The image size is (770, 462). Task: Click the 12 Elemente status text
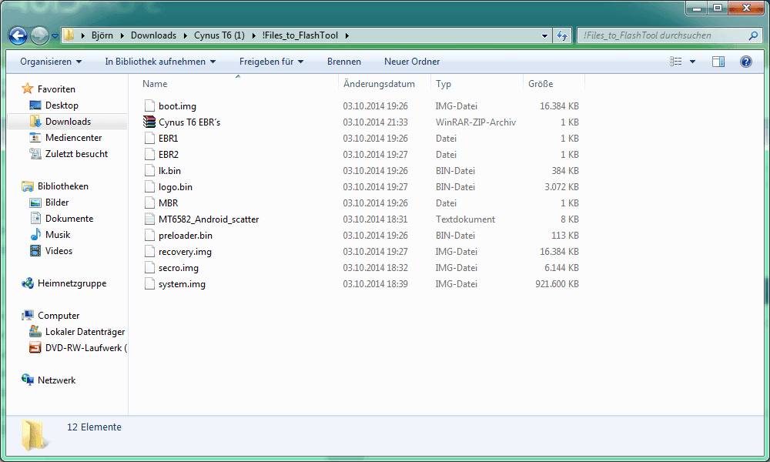94,427
